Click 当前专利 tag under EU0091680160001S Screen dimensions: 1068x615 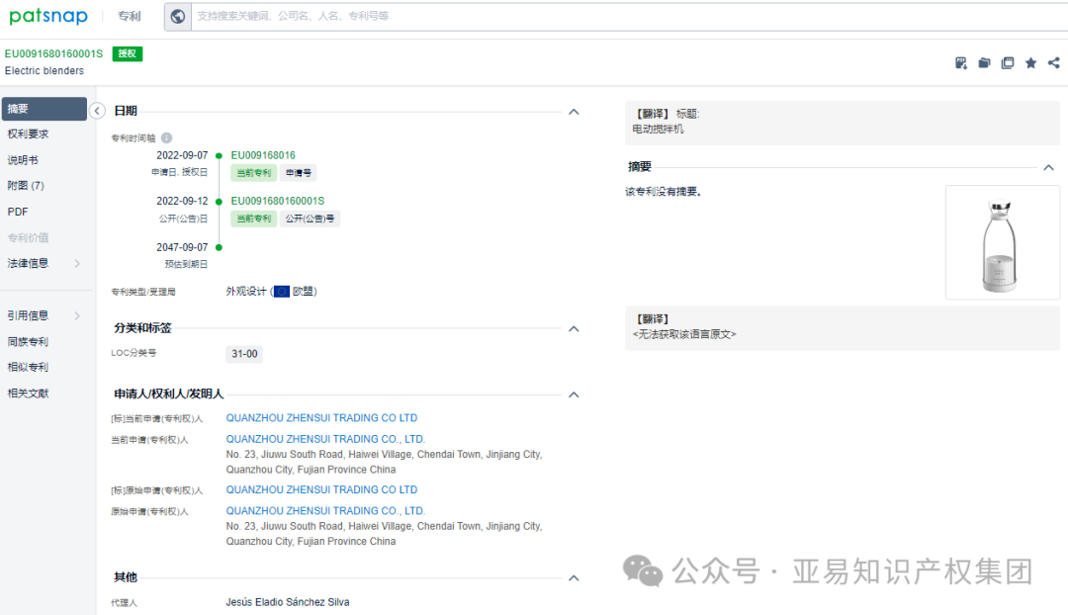tap(253, 219)
